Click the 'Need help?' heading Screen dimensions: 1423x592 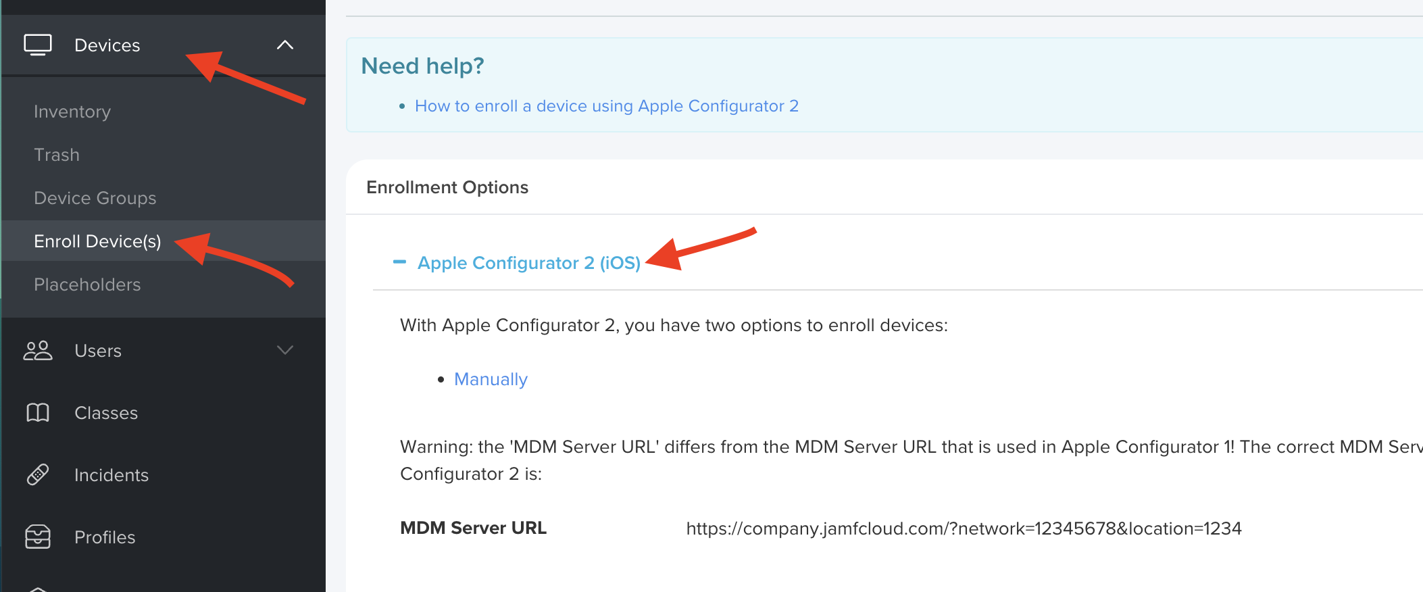[x=423, y=66]
